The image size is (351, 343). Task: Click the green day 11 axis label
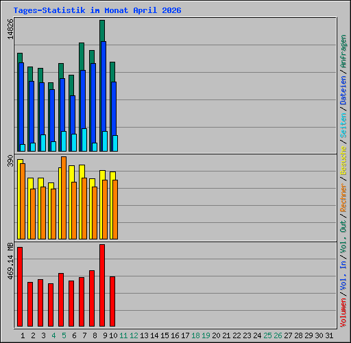123,335
